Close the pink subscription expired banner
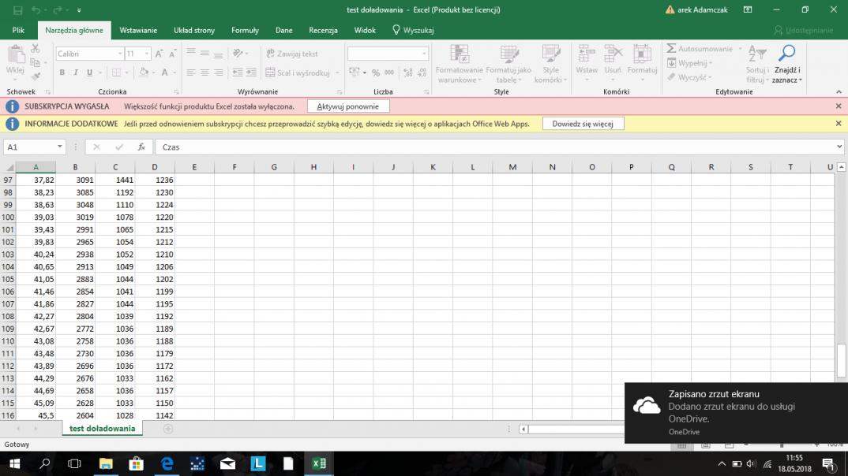Image resolution: width=848 pixels, height=476 pixels. coord(839,106)
